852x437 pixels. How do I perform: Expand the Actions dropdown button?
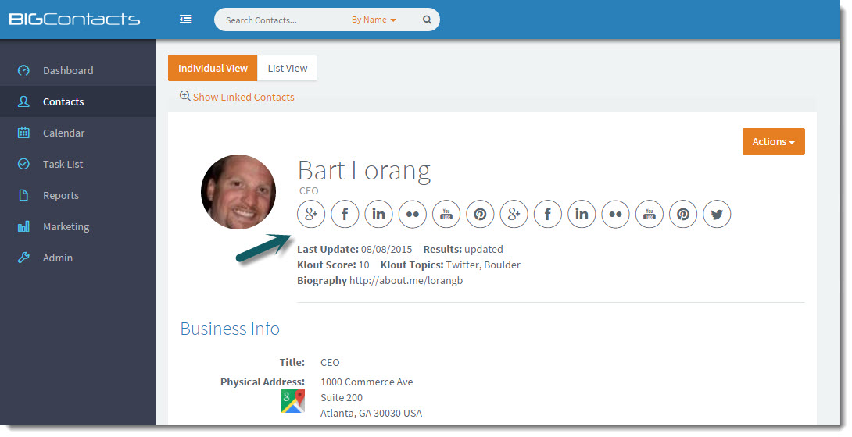(773, 141)
